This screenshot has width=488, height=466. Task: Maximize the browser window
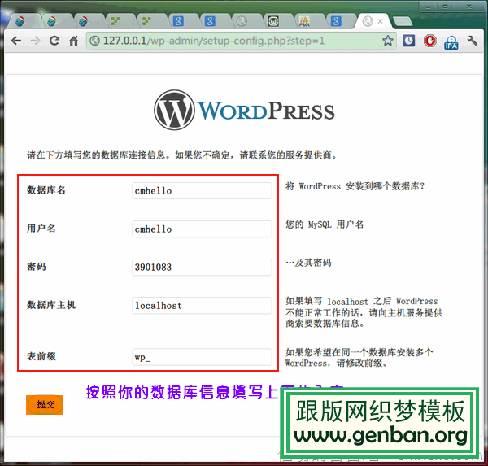point(446,7)
